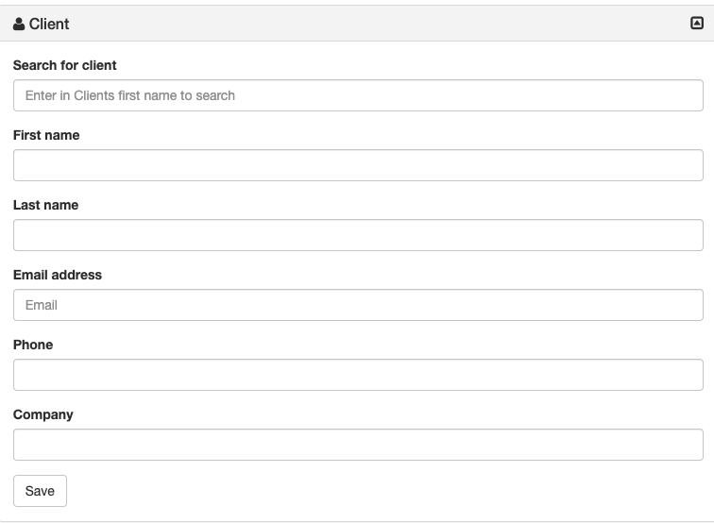
Task: Click the "Email" placeholder text
Action: tap(42, 305)
